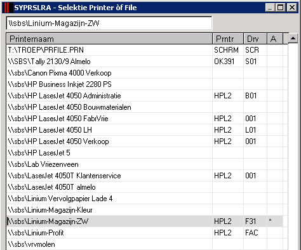Select HP LaserJet 4050 FabrVrie printer
This screenshot has height=250, width=301.
point(145,119)
